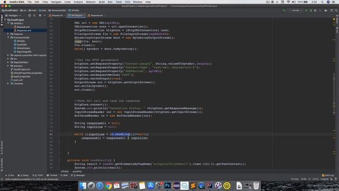Screen dimensions: 339x191
Task: Click the Wi-Fi status icon
Action: pos(288,2)
